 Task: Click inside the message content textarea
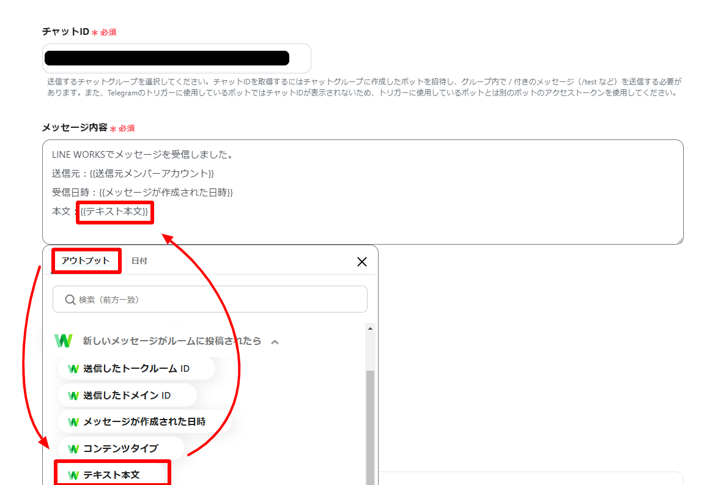click(x=363, y=192)
